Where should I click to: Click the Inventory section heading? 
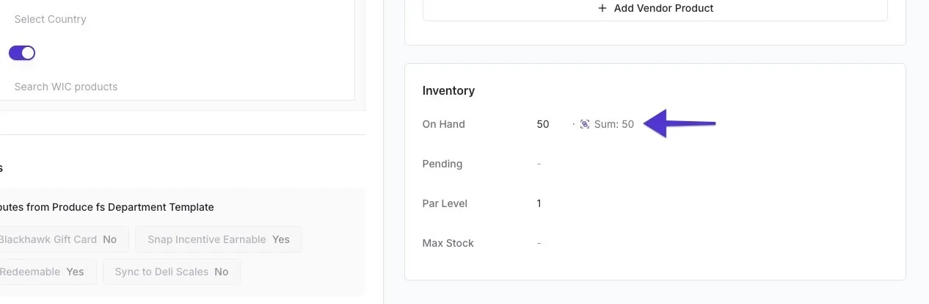pos(448,90)
